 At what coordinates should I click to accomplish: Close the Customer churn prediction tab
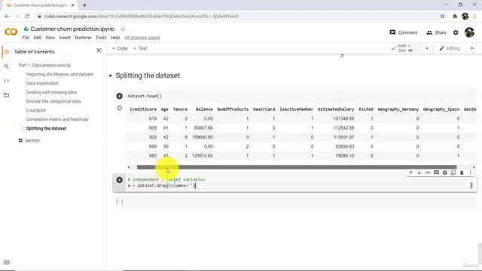(x=73, y=5)
